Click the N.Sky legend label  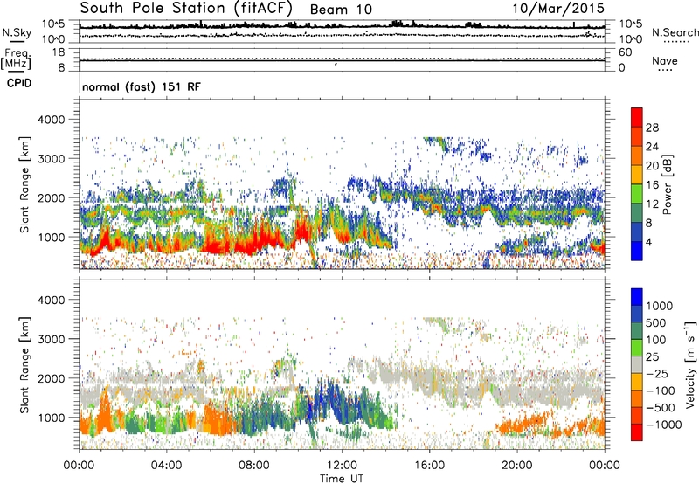17,32
